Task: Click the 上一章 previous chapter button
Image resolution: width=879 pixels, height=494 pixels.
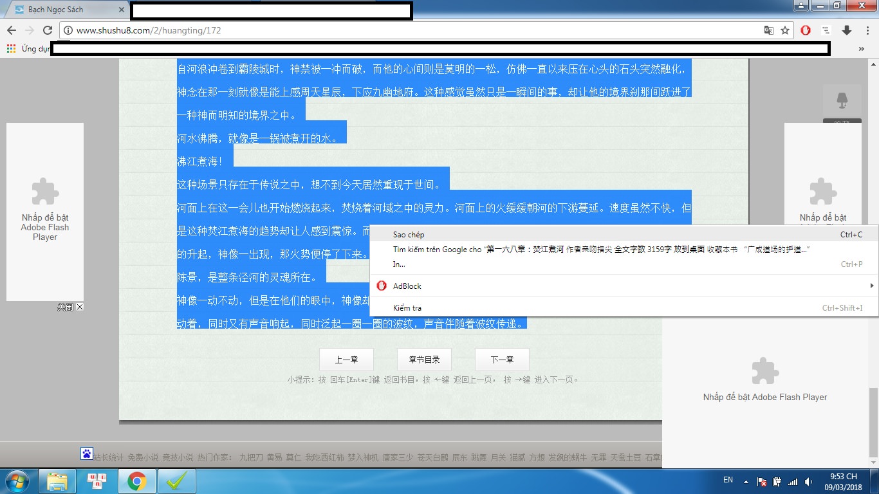Action: [346, 360]
